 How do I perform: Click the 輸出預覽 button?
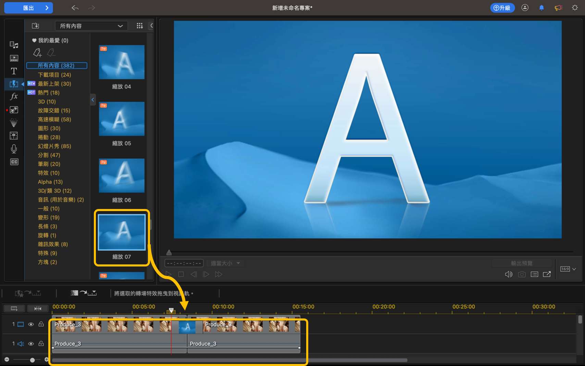(x=522, y=263)
